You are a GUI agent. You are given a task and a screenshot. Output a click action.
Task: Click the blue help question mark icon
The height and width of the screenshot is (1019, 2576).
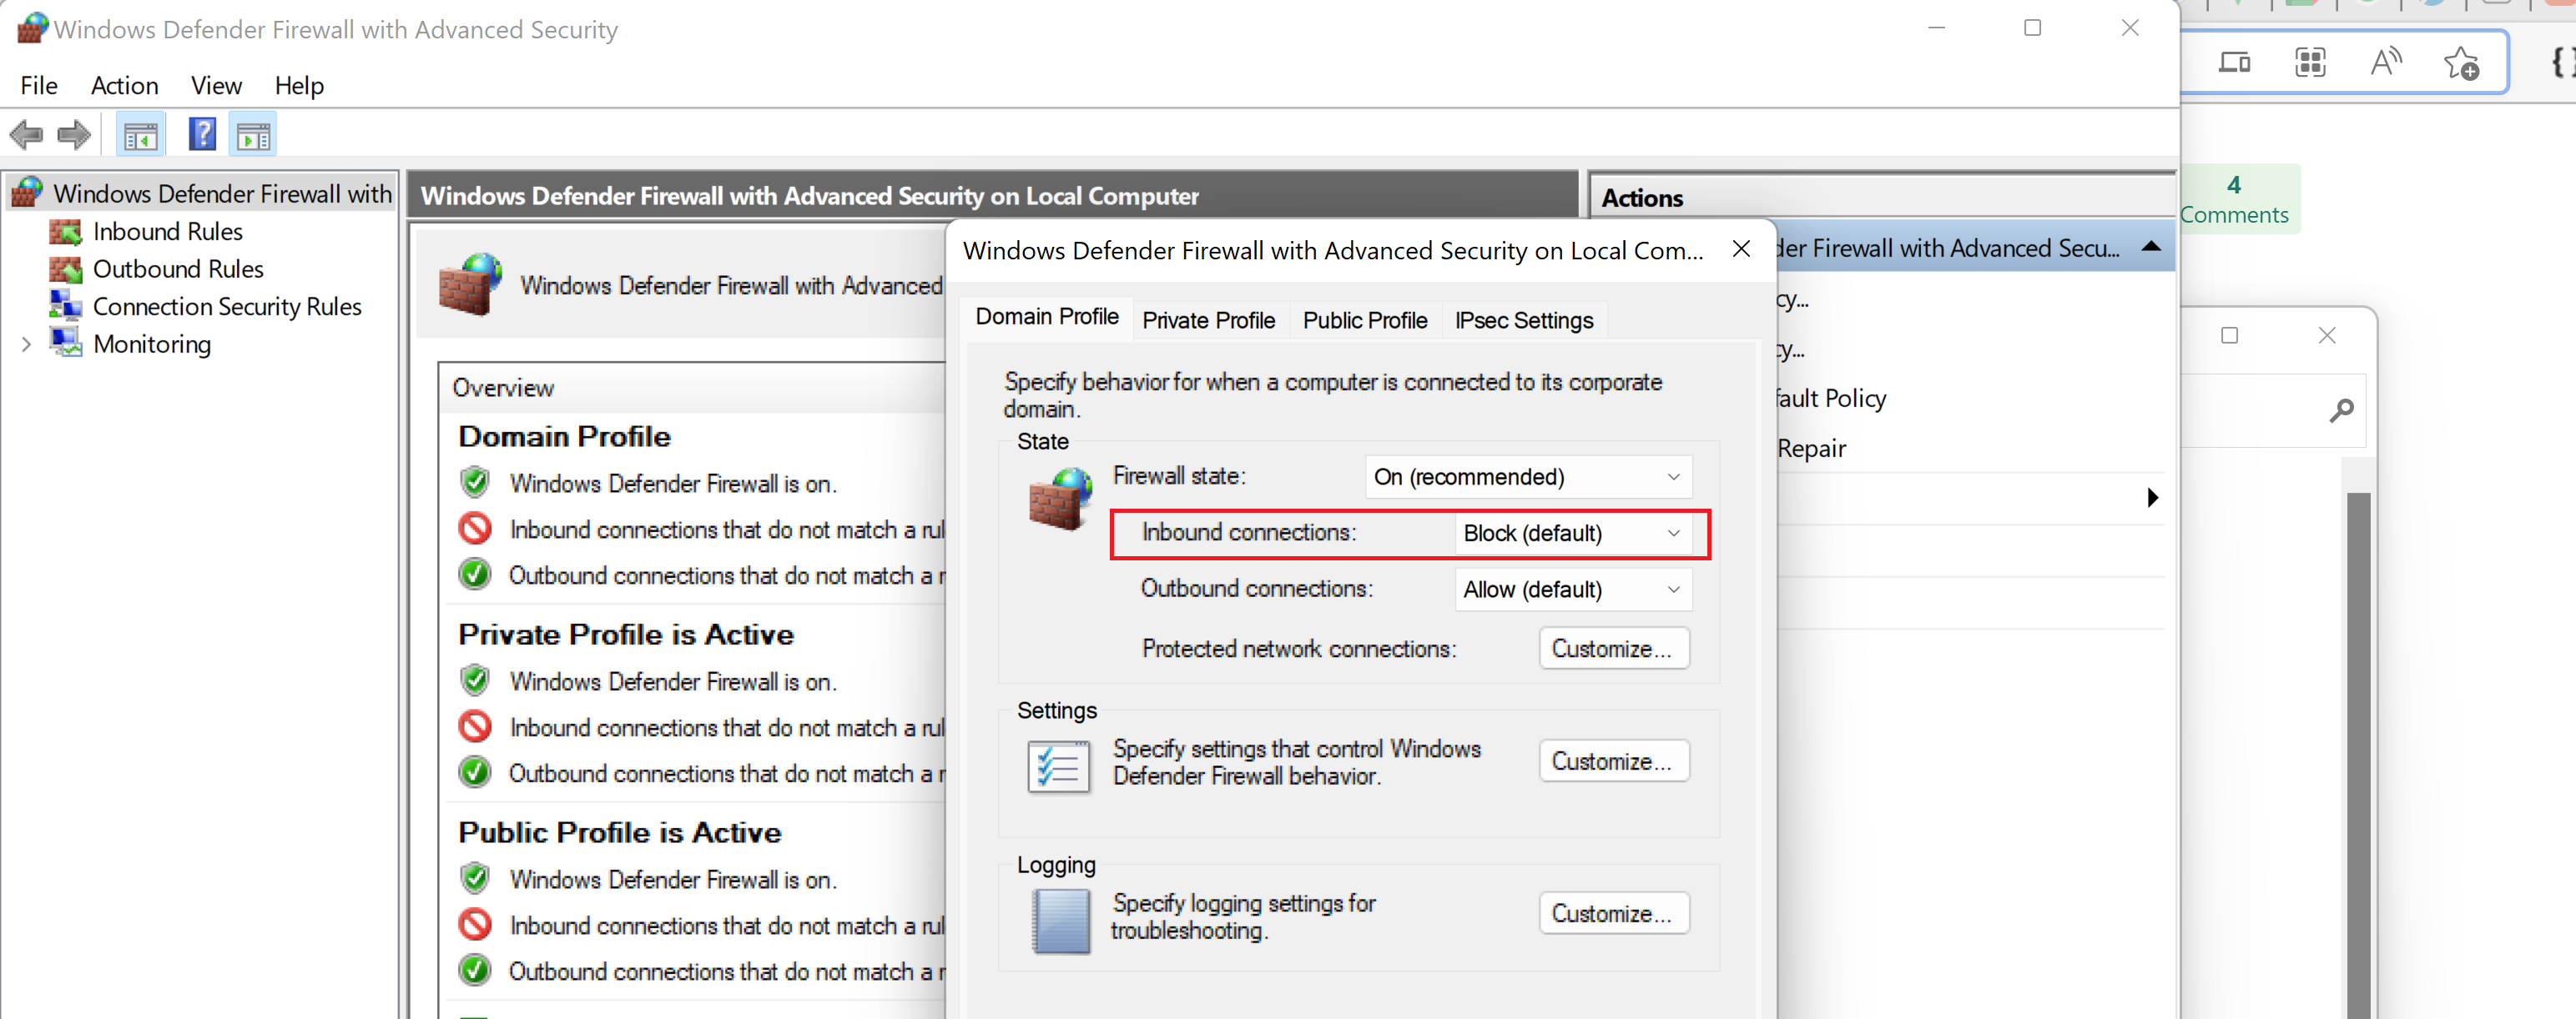click(x=202, y=134)
